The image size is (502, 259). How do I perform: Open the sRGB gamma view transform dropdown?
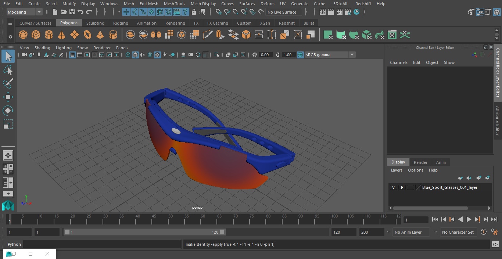click(330, 55)
